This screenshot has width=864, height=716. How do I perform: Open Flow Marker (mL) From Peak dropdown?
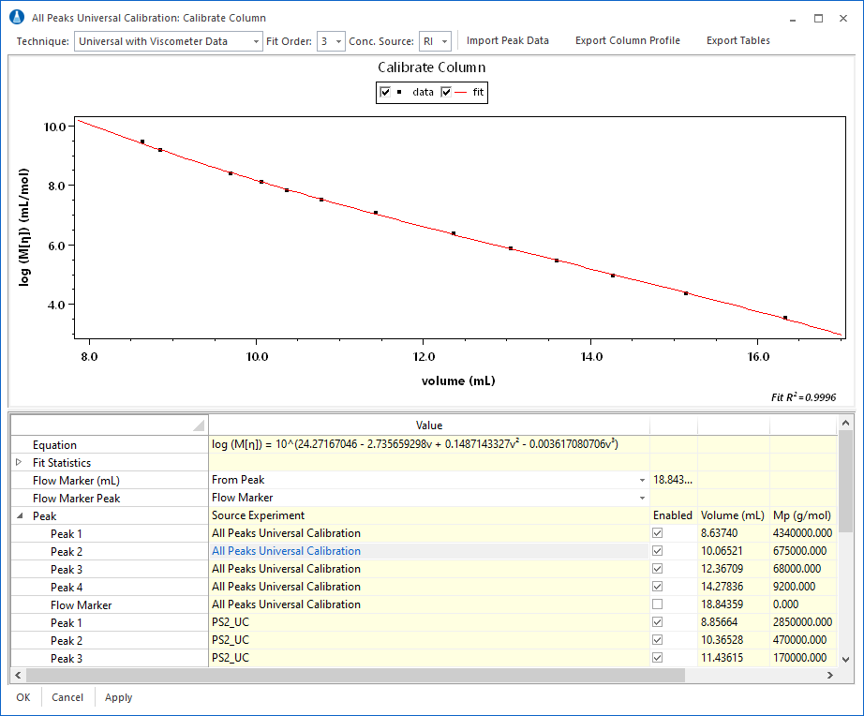pyautogui.click(x=642, y=480)
